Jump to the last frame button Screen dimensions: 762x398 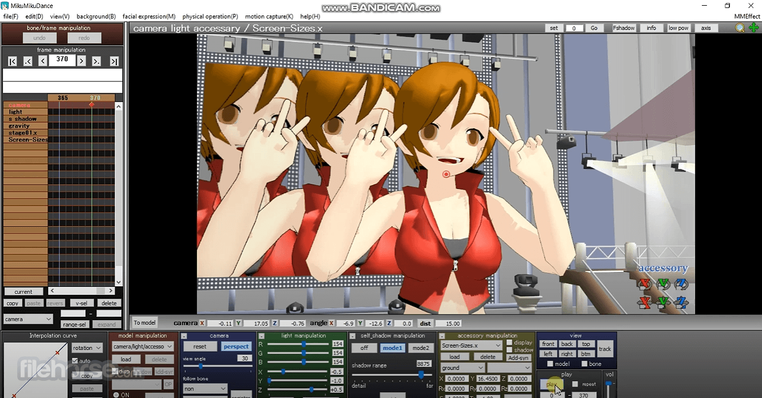[x=114, y=61]
